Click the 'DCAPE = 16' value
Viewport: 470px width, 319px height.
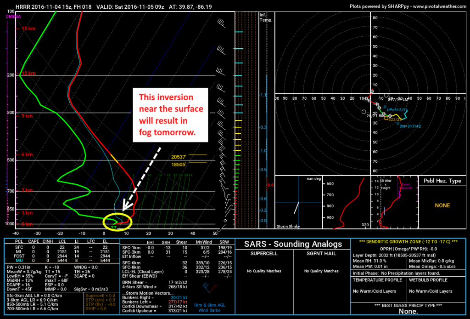tap(18, 285)
